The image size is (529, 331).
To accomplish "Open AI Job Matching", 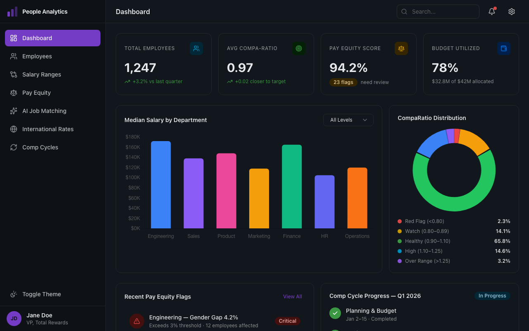I will point(44,111).
